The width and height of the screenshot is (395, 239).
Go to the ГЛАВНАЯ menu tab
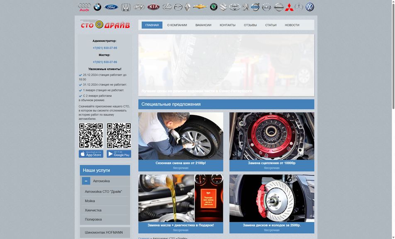(x=152, y=25)
